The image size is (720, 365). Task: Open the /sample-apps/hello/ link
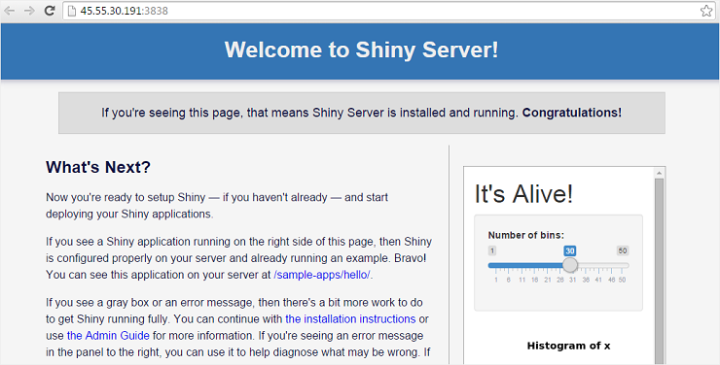(x=321, y=275)
